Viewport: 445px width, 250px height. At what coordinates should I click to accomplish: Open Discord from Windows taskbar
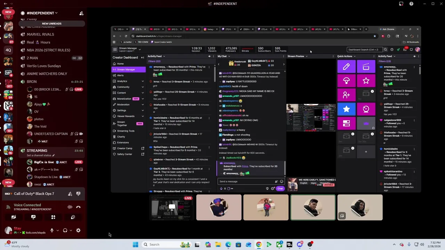[300, 244]
